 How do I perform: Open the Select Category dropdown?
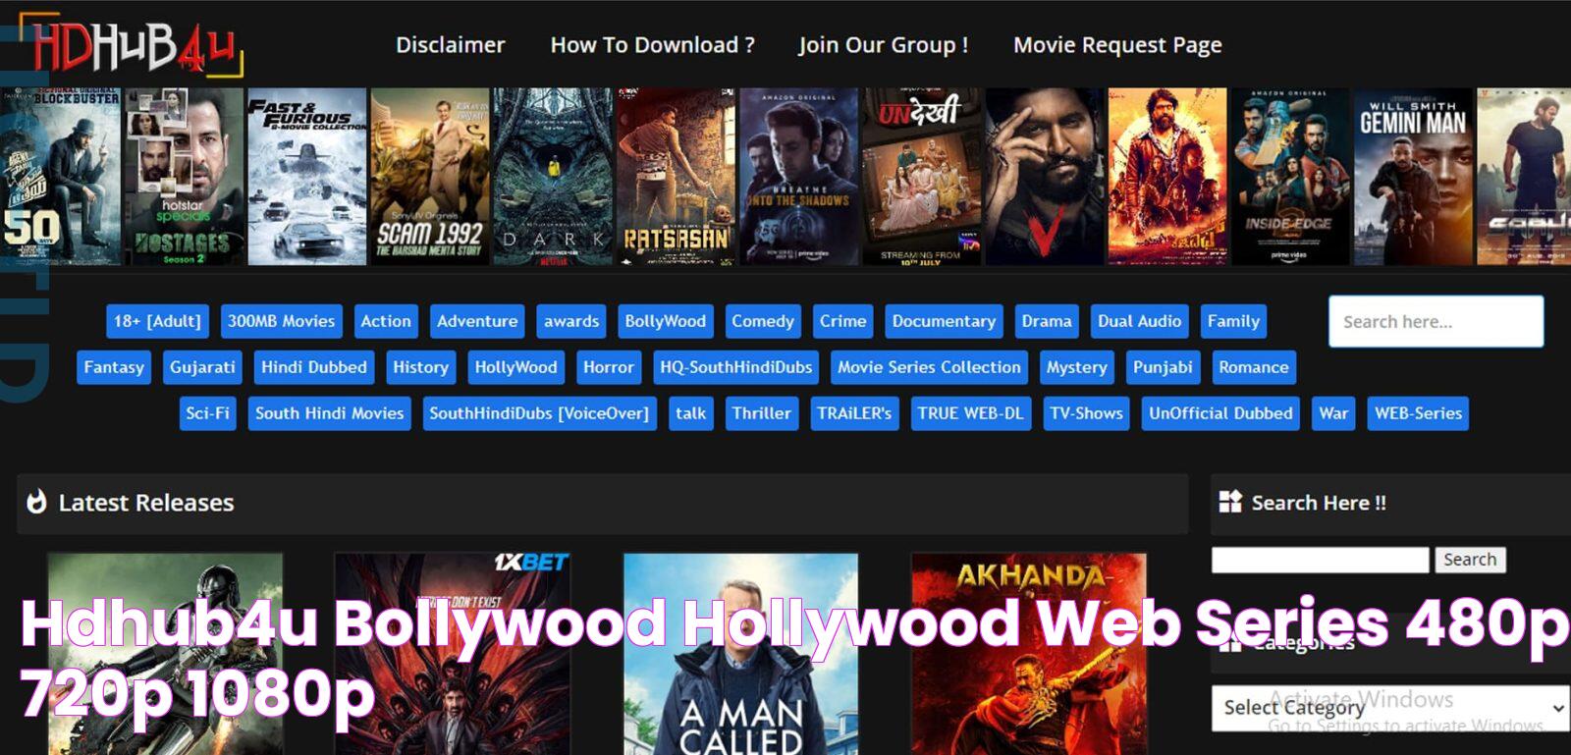(x=1391, y=708)
